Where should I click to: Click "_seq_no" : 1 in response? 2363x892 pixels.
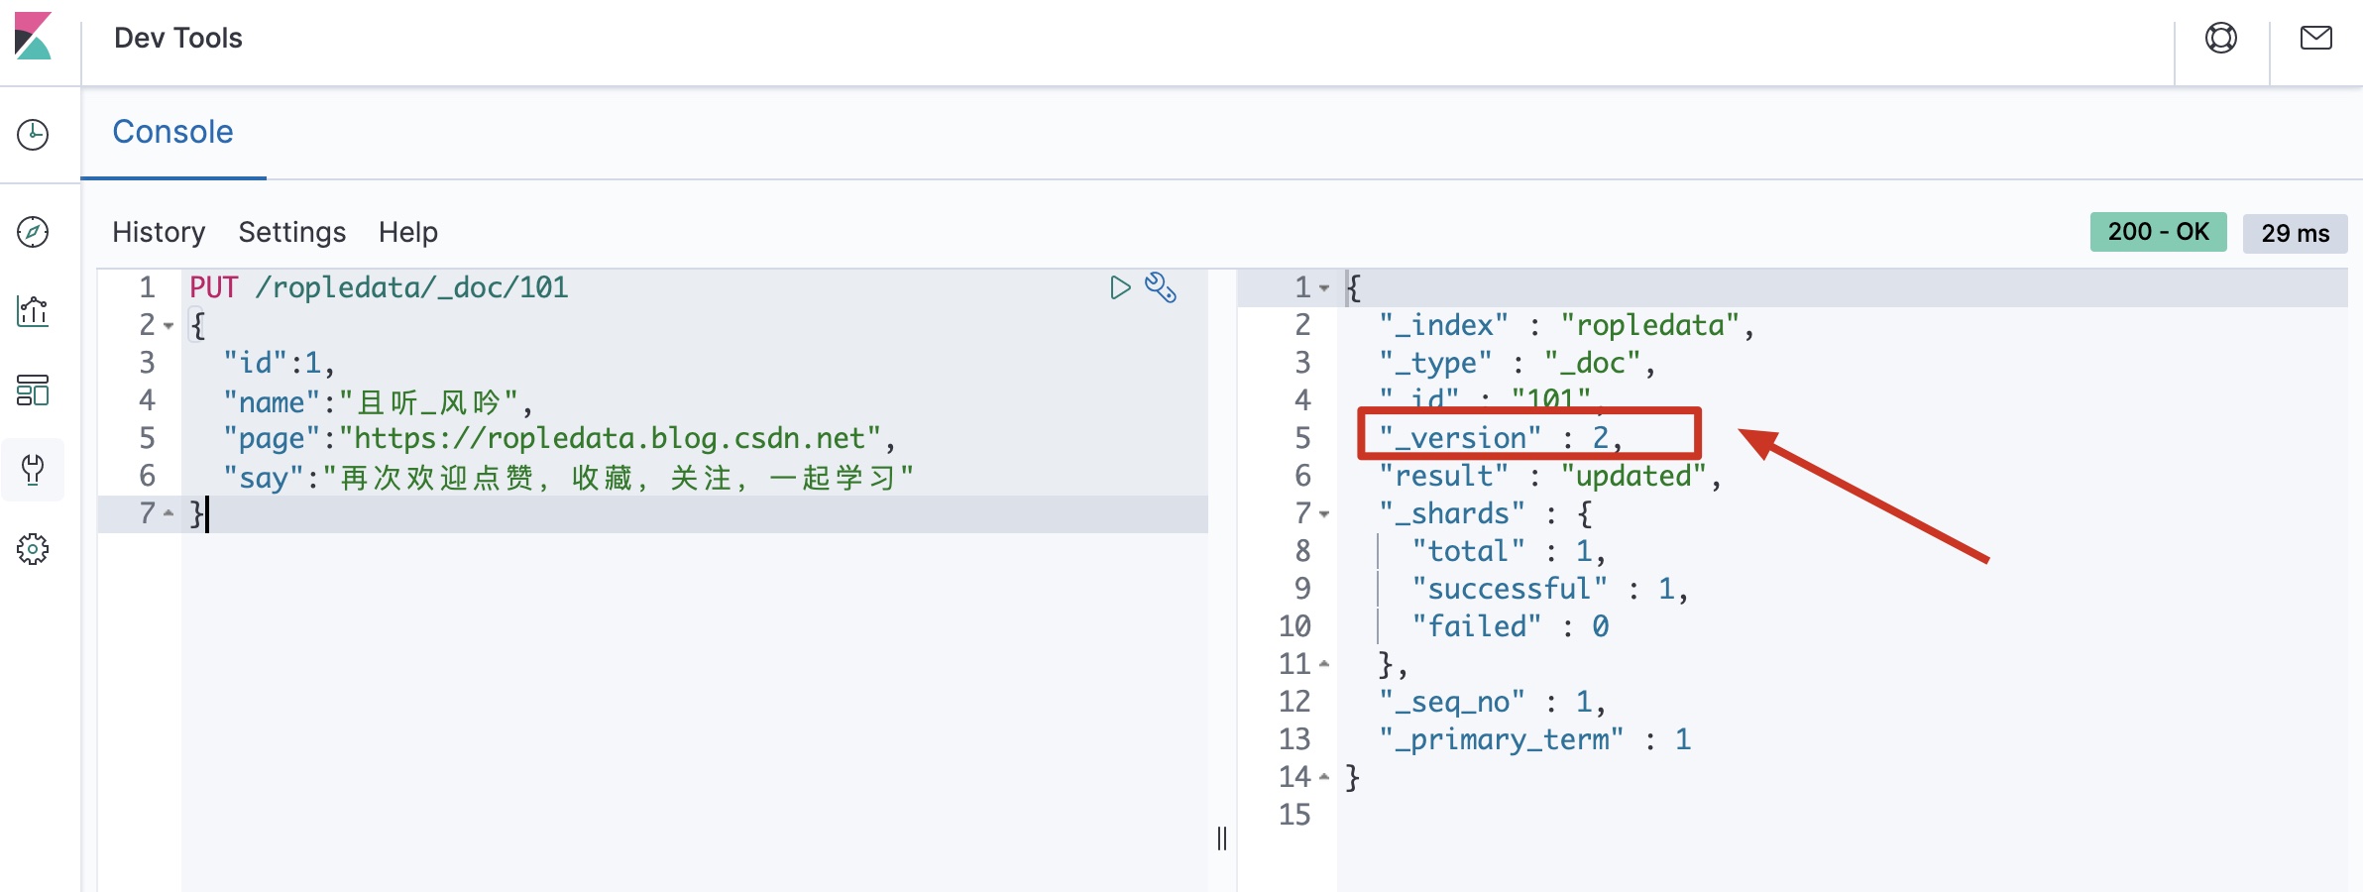tap(1493, 702)
